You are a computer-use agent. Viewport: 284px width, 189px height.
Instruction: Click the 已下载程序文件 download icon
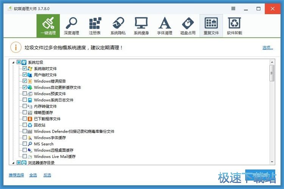pos(30,119)
